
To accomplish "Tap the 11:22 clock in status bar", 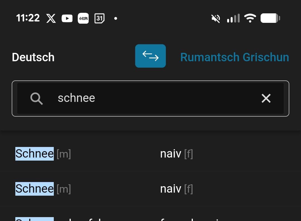I will [x=28, y=18].
